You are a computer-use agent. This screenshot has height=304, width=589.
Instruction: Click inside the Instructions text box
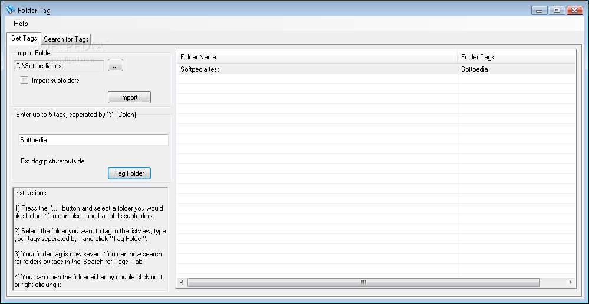coord(90,239)
